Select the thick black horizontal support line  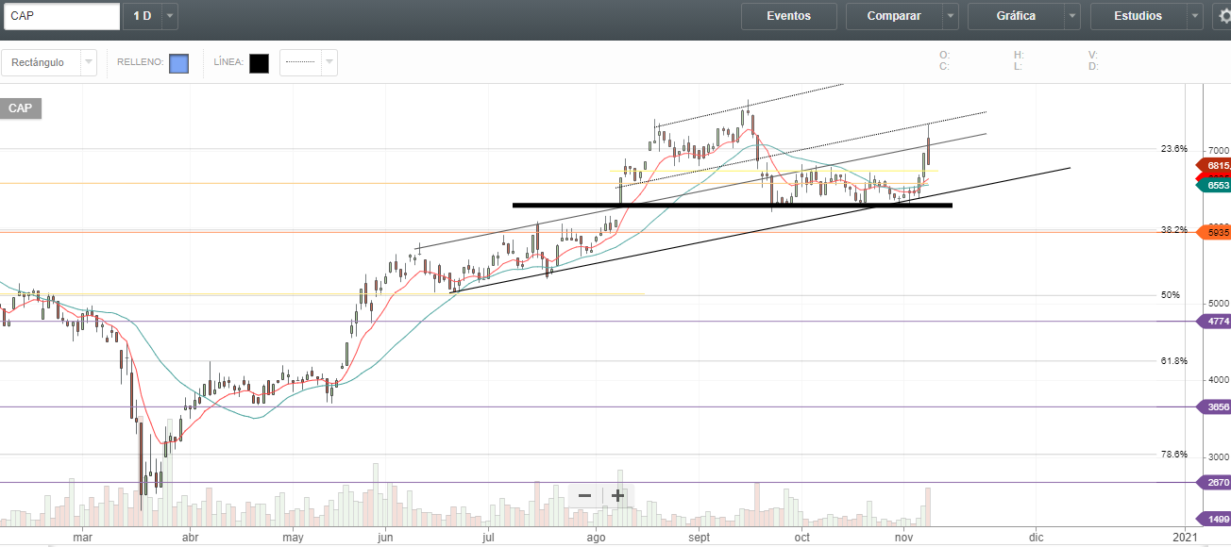pos(732,205)
